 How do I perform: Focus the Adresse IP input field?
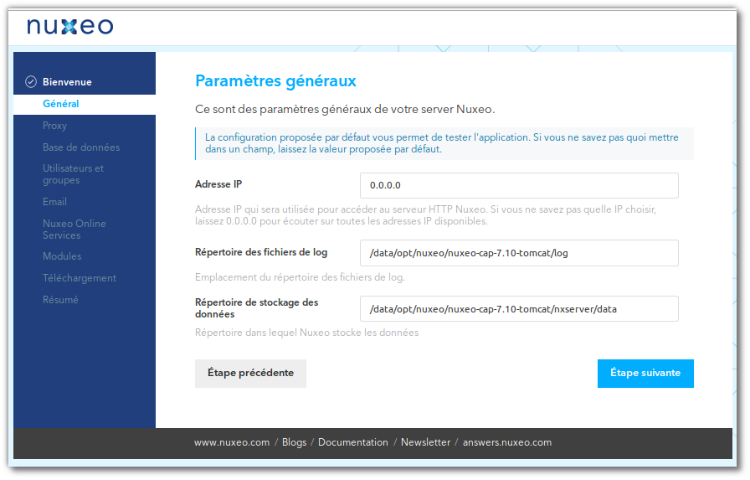[x=519, y=185]
